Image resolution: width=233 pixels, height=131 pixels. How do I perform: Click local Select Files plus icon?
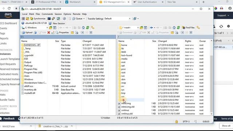pyautogui.click(x=83, y=32)
